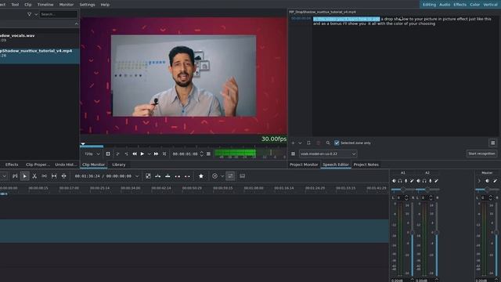Open the Help menu

coord(105,5)
